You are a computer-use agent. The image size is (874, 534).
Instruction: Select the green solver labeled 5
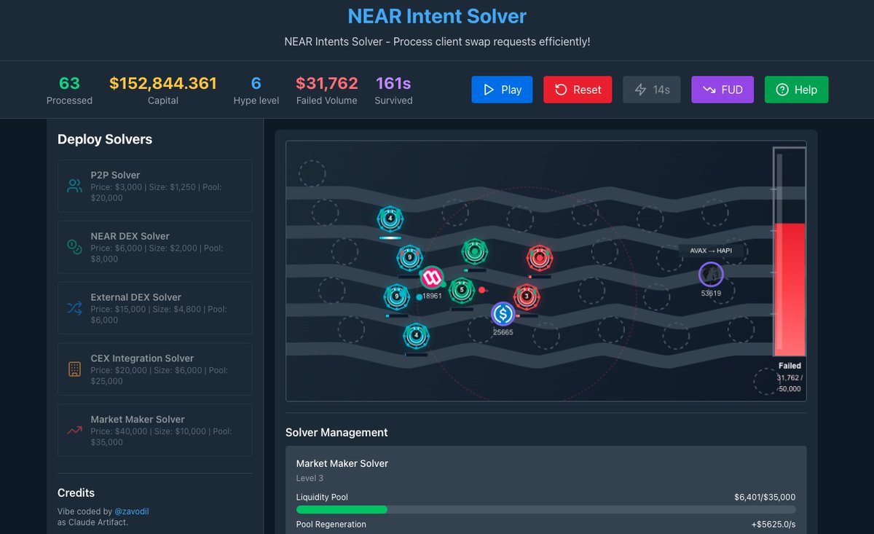[x=462, y=290]
